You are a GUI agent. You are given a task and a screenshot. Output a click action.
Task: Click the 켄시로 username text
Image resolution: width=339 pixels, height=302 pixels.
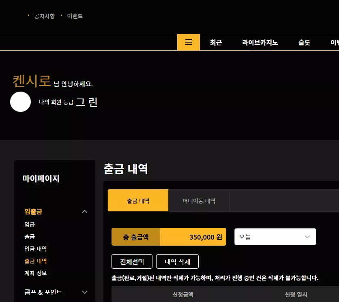pyautogui.click(x=32, y=81)
